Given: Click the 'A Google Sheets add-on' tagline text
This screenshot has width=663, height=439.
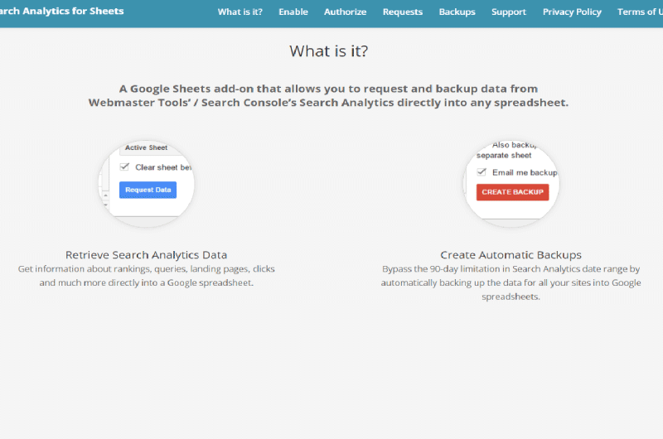Looking at the screenshot, I should pos(328,95).
